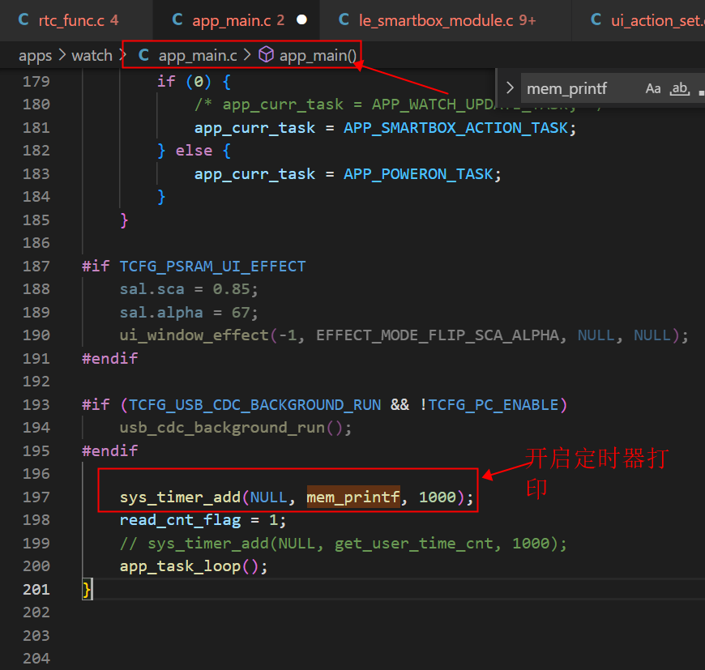Image resolution: width=705 pixels, height=670 pixels.
Task: Click C icon on le_smartbox_module.c tab
Action: [x=344, y=19]
